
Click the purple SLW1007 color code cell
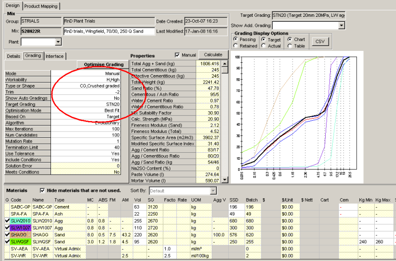[x=21, y=227]
